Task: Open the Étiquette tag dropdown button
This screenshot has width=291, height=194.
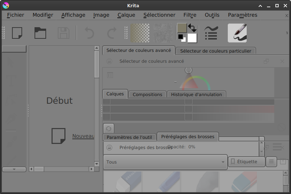Action: coord(247,162)
